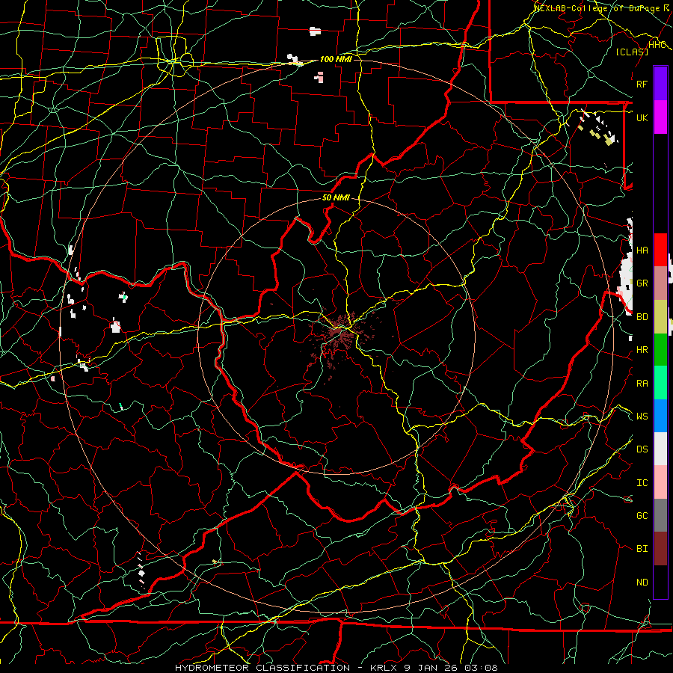
Task: Click the HR green legend swatch
Action: pos(660,349)
